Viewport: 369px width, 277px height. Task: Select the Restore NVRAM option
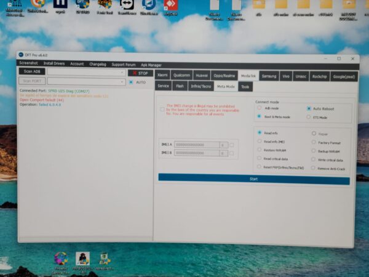(260, 150)
